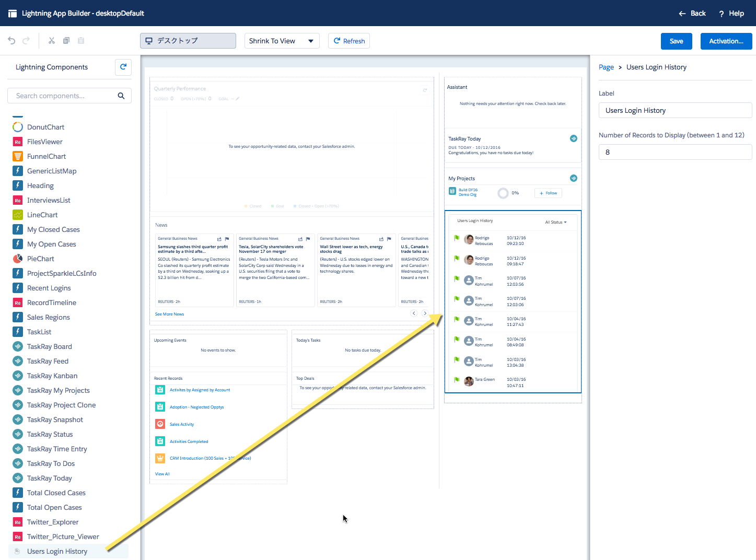Click the search magnifier icon in components search
Screen dimensions: 756x560
[121, 96]
